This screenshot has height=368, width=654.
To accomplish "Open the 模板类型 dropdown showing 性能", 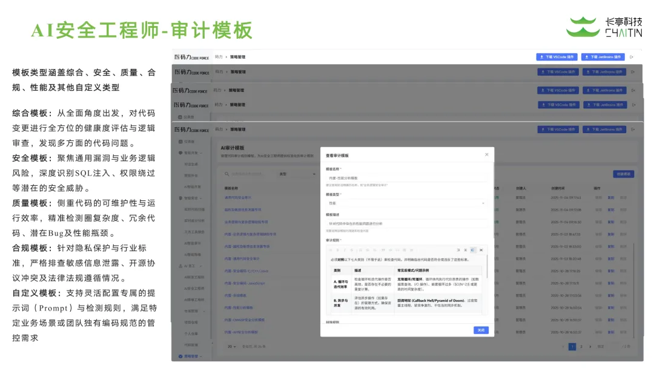I will [x=407, y=203].
